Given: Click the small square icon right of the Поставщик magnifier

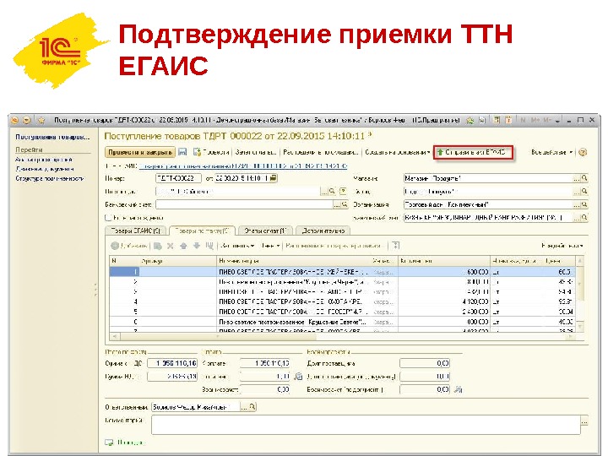Looking at the screenshot, I should click(343, 192).
